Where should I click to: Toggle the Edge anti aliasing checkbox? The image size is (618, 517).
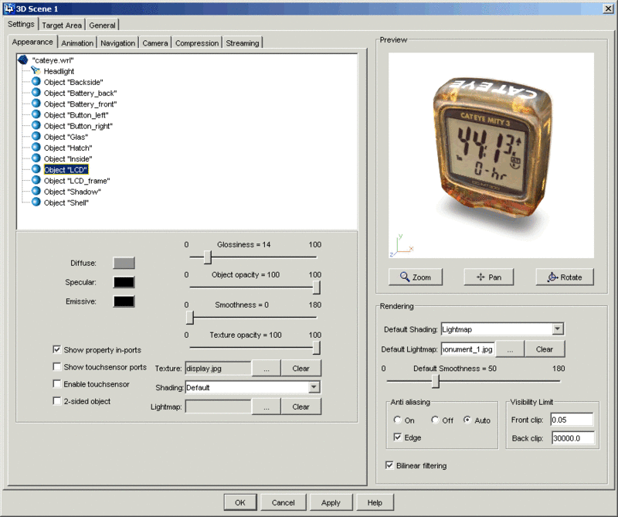click(x=398, y=437)
